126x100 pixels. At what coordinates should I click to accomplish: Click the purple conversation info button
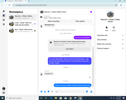[91, 12]
